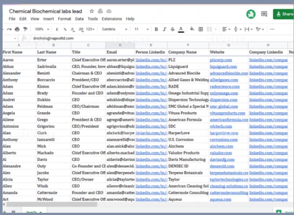Image resolution: width=294 pixels, height=215 pixels.
Task: Select the 'Vitusa Products' company cell
Action: 188,113
